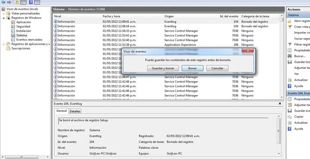Click the Adjuntar tarea icon under Evento 104

(x=290, y=105)
